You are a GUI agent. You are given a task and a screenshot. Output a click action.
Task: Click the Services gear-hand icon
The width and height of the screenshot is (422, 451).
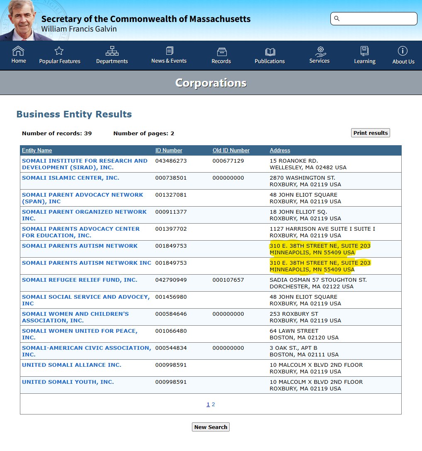[x=320, y=51]
